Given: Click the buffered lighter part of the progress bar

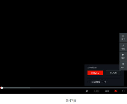Looking at the screenshot, I should click(16, 88).
